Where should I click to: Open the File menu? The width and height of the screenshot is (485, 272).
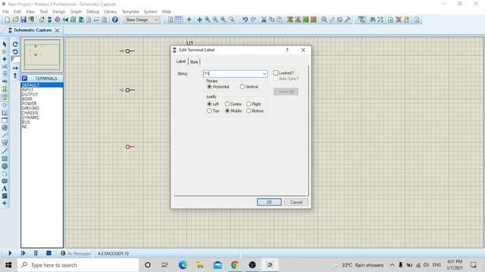pyautogui.click(x=5, y=11)
